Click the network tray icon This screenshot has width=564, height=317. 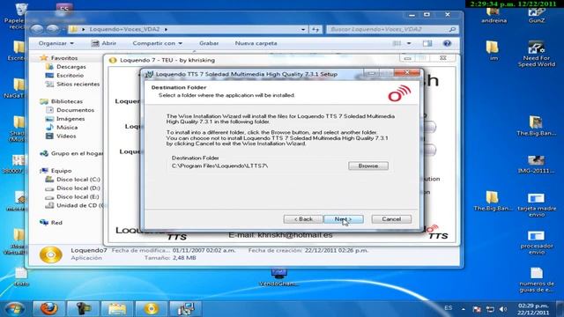point(490,309)
